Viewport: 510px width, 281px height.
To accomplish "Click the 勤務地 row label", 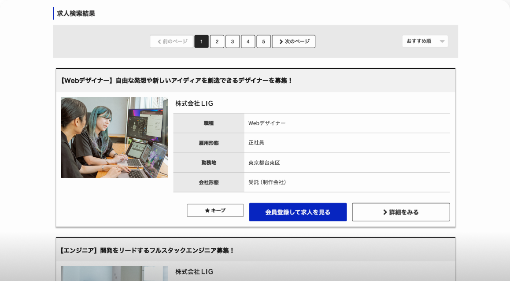I will pyautogui.click(x=209, y=163).
